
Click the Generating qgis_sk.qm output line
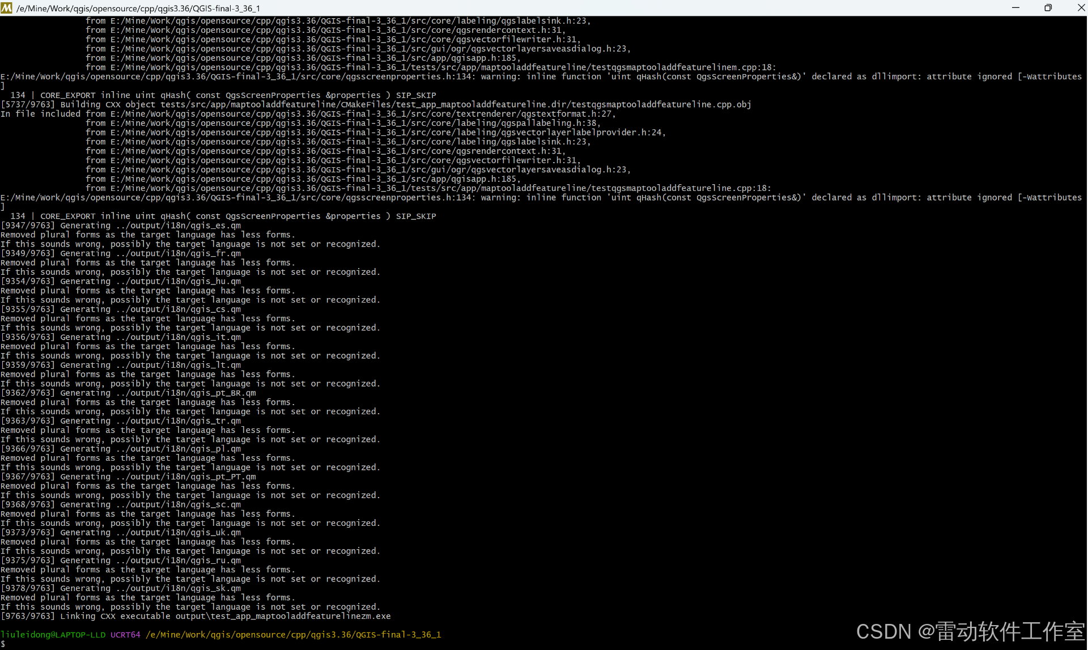click(121, 588)
